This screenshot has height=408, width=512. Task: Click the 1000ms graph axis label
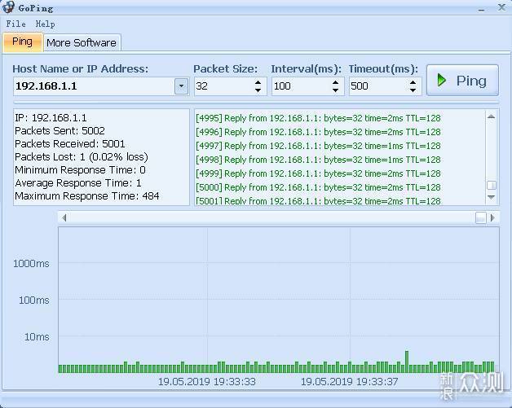pyautogui.click(x=31, y=264)
